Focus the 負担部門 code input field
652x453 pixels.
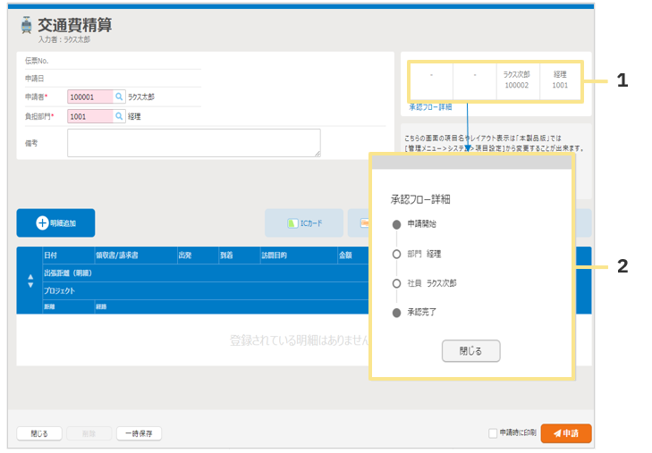(89, 116)
